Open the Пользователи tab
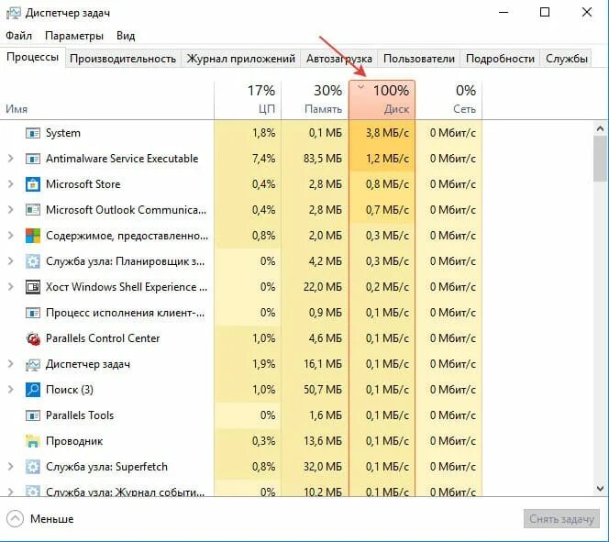609x542 pixels. click(418, 59)
